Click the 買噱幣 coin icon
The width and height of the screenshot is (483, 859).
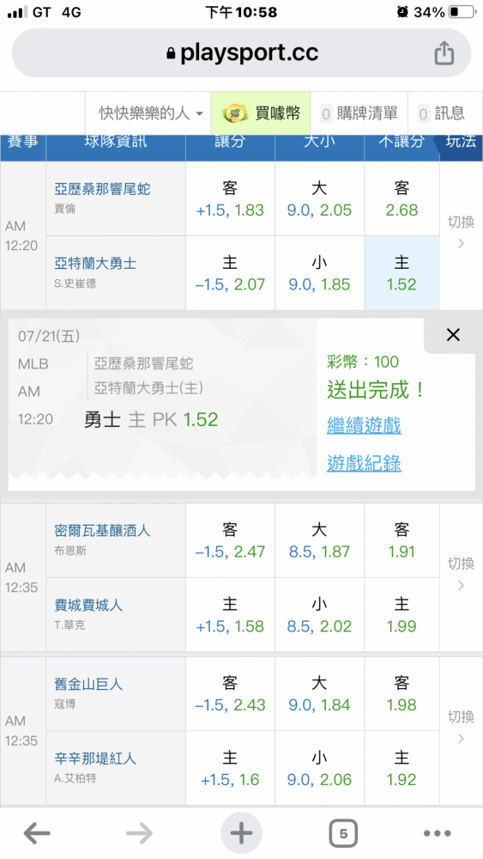pos(235,113)
